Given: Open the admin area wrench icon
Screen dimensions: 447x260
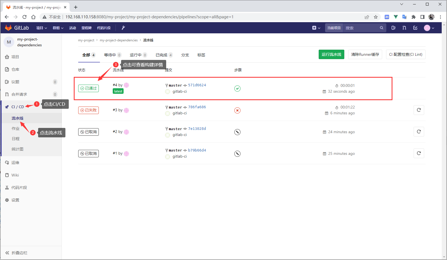Looking at the screenshot, I should [x=123, y=28].
